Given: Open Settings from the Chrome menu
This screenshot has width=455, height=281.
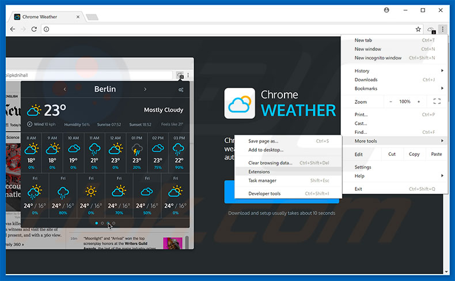Looking at the screenshot, I should click(395, 167).
